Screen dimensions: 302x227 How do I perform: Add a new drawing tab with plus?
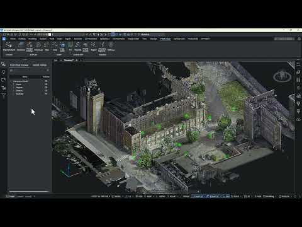[81, 61]
